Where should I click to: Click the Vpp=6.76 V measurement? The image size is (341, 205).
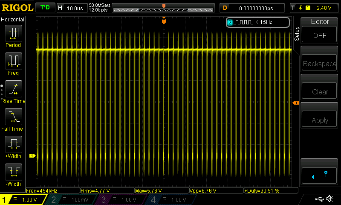pyautogui.click(x=217, y=190)
